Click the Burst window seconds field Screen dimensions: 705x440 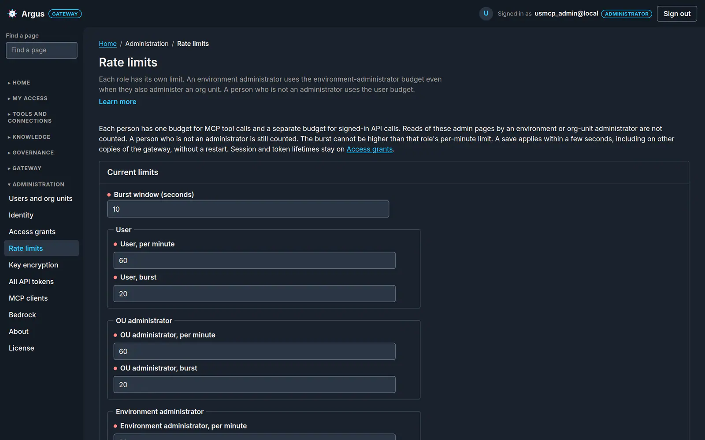(248, 209)
